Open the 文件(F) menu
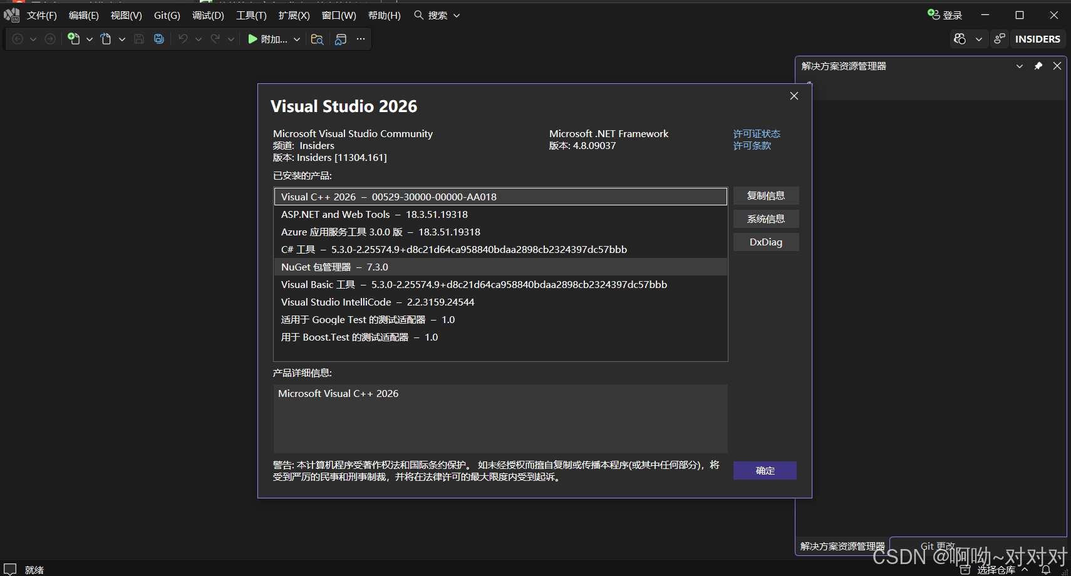This screenshot has height=576, width=1071. [42, 15]
